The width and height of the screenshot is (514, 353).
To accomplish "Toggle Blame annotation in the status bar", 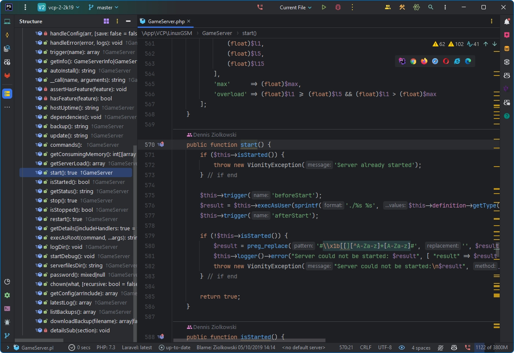I will pyautogui.click(x=235, y=348).
